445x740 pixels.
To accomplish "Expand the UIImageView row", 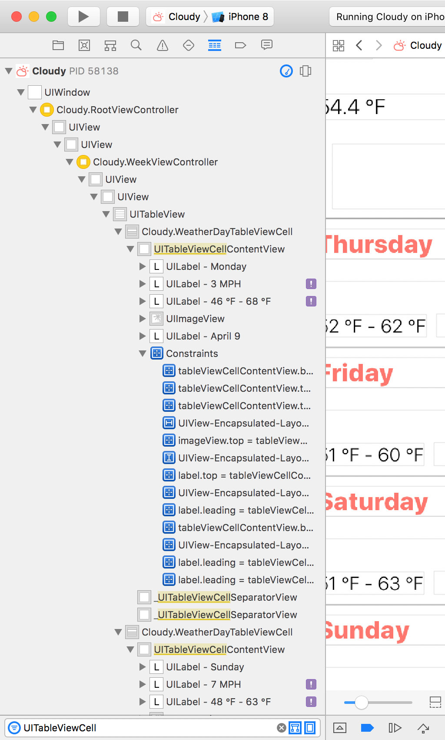I will (143, 319).
